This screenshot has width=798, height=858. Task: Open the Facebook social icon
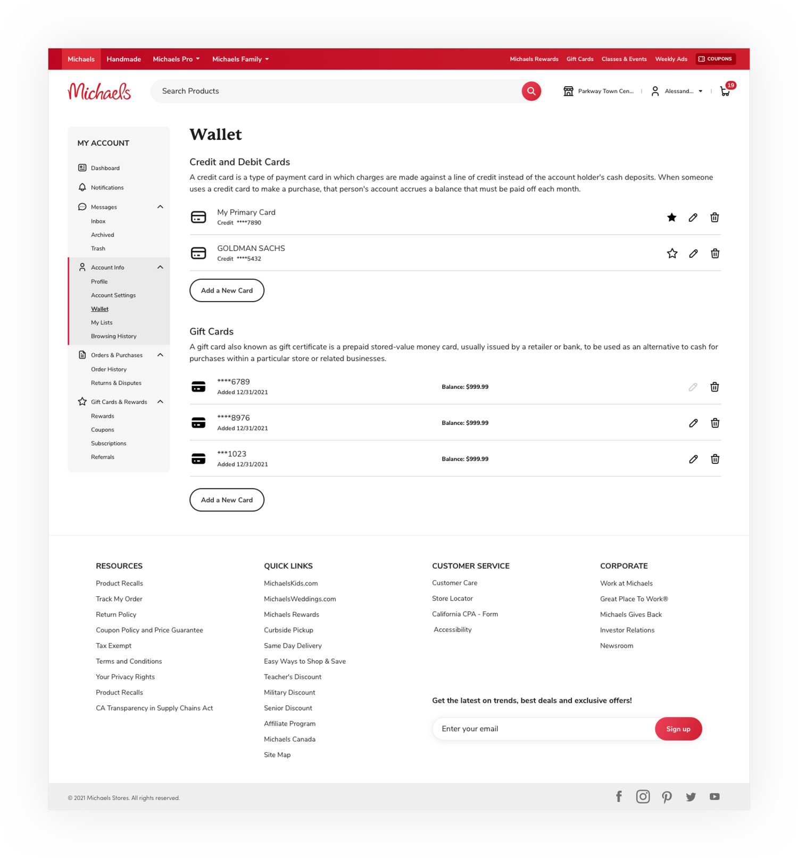619,796
